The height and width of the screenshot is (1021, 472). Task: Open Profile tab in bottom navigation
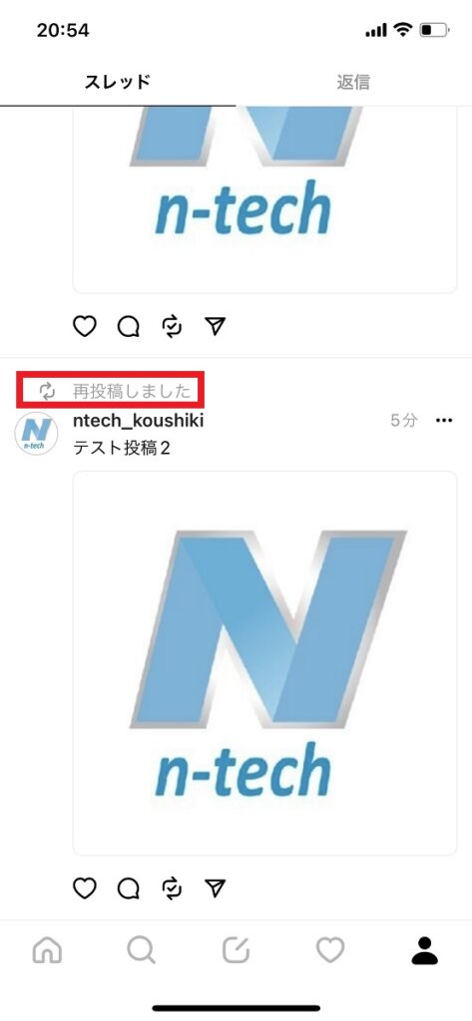click(x=424, y=950)
